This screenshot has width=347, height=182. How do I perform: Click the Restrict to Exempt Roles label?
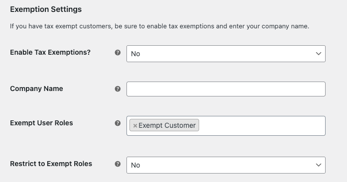(x=51, y=164)
